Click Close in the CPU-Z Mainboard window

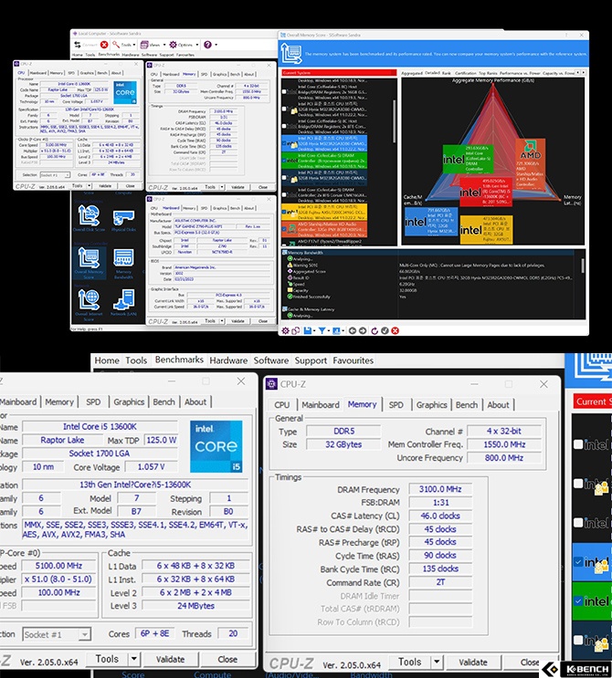tap(263, 321)
